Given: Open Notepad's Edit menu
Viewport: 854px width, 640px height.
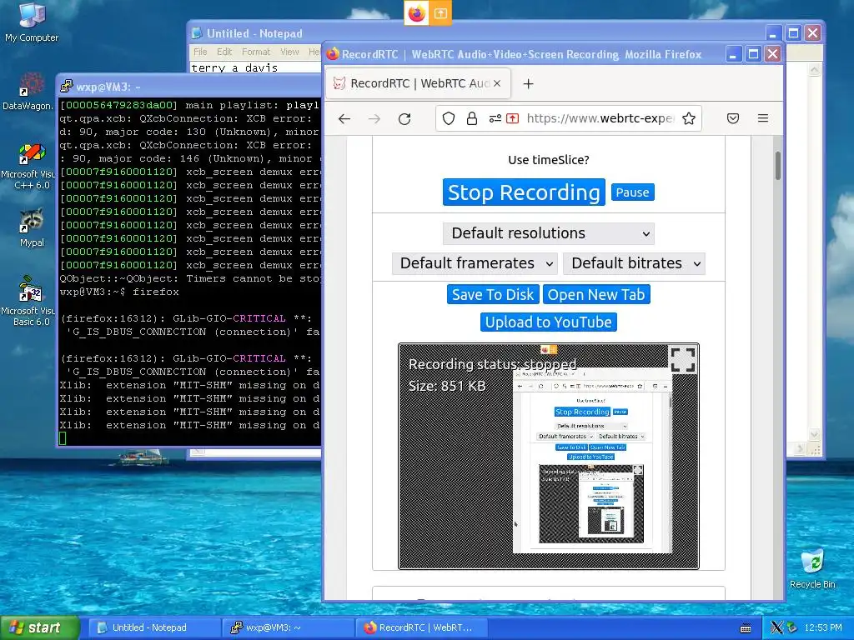Looking at the screenshot, I should (224, 52).
